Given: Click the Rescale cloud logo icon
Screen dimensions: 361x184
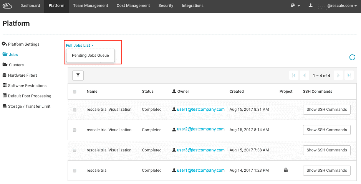Looking at the screenshot, I should pos(7,6).
